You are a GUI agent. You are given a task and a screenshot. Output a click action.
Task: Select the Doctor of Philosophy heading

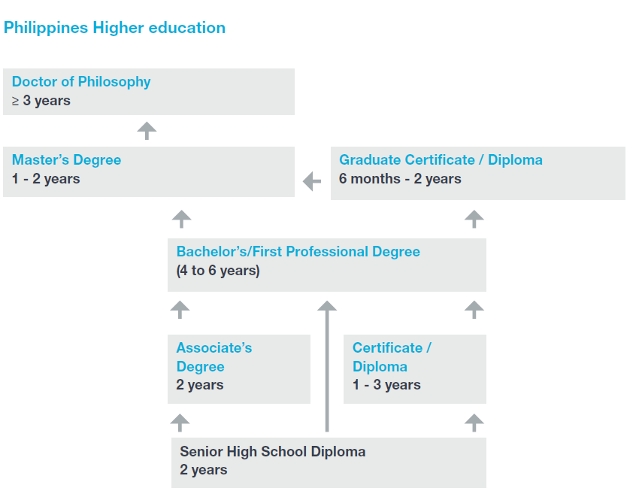tap(81, 82)
